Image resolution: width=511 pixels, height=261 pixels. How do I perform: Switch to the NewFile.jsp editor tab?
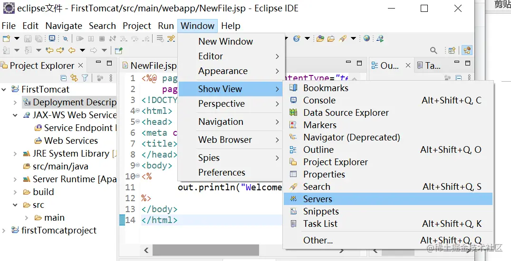coord(150,65)
